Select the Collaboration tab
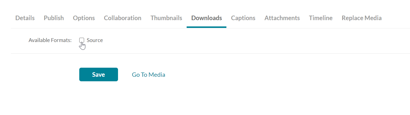This screenshot has width=410, height=115. [x=123, y=18]
